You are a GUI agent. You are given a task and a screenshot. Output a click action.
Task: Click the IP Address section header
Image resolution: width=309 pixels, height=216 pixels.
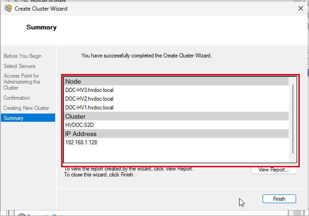click(x=177, y=134)
